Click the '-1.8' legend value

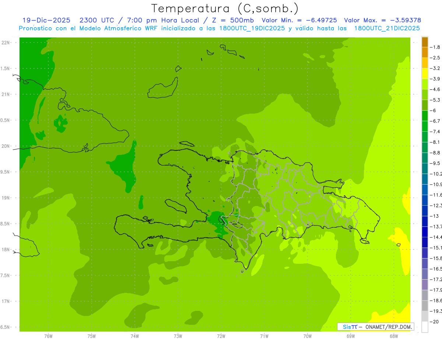(435, 47)
